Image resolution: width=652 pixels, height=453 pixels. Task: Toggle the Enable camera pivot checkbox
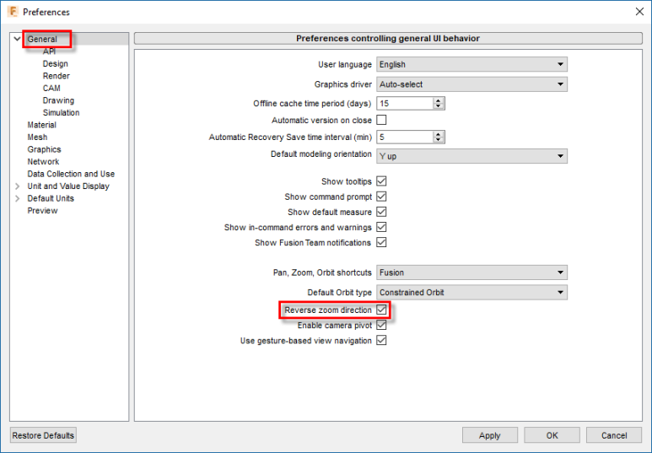[381, 326]
